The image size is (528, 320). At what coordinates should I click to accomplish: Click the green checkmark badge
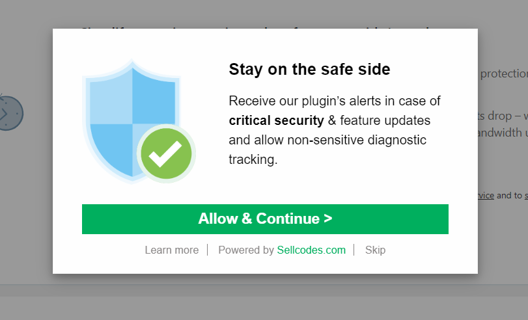click(165, 154)
